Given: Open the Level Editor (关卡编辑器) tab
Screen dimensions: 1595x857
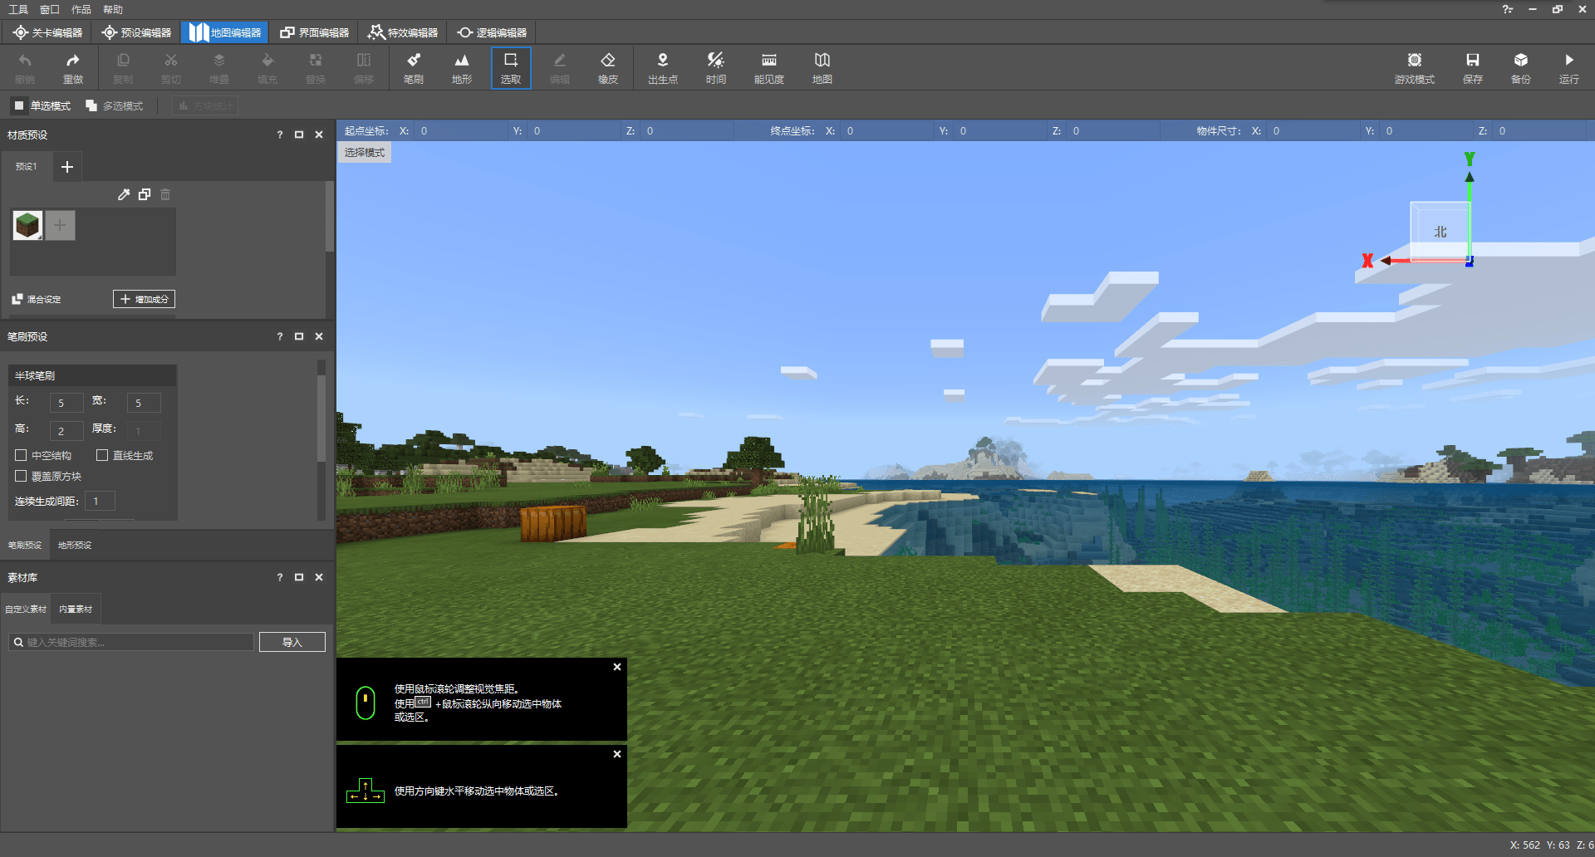Looking at the screenshot, I should [48, 32].
